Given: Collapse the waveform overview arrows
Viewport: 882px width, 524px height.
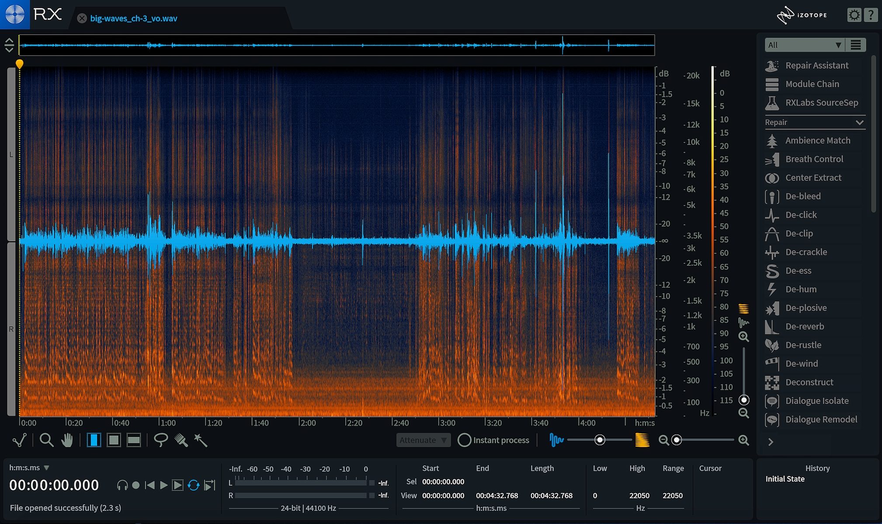Looking at the screenshot, I should (x=9, y=45).
